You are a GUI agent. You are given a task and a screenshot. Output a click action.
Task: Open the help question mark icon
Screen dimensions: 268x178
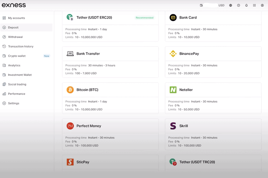[x=238, y=5]
